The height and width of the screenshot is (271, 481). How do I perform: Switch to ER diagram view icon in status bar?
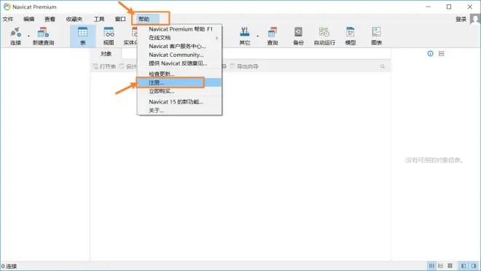pos(450,266)
